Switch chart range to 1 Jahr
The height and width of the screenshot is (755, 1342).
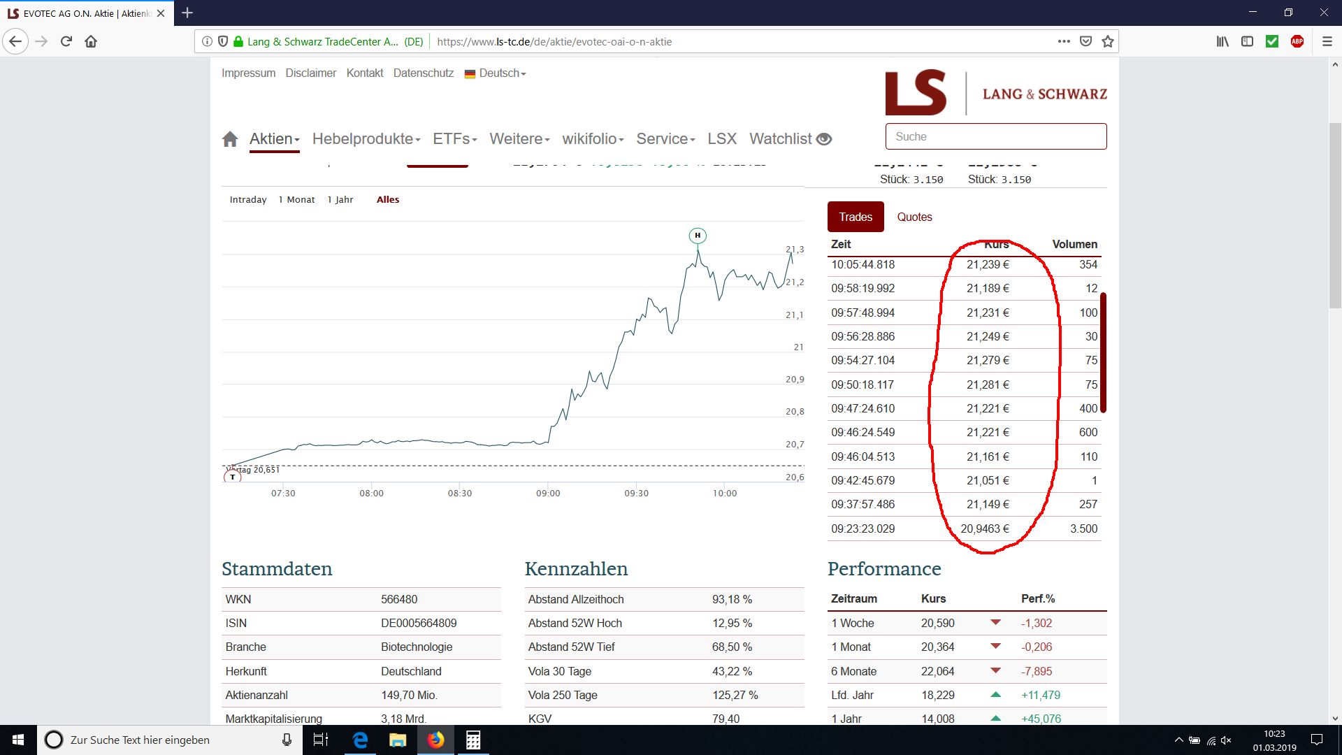pos(340,199)
